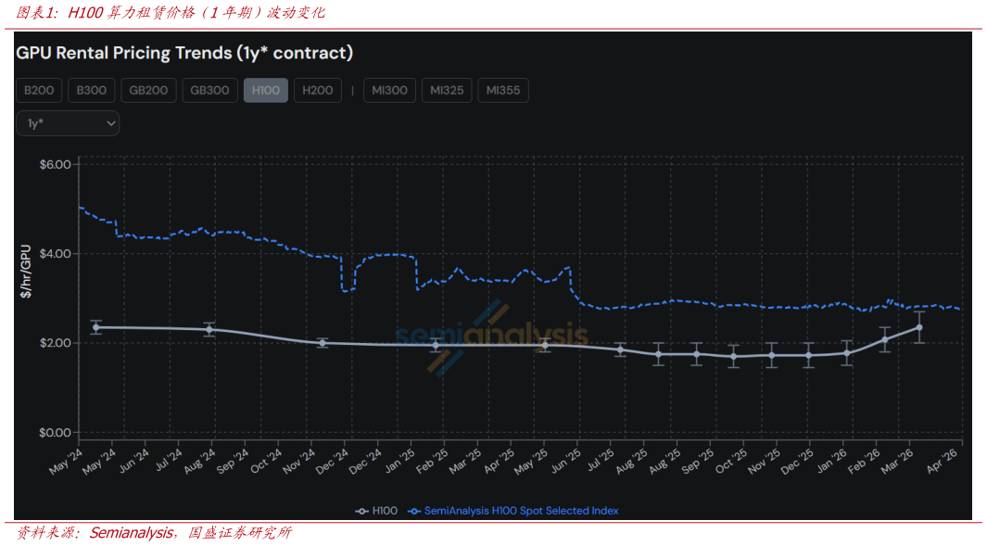Click the Feb '25 x-axis label
Viewport: 987px width, 546px height.
coord(431,461)
